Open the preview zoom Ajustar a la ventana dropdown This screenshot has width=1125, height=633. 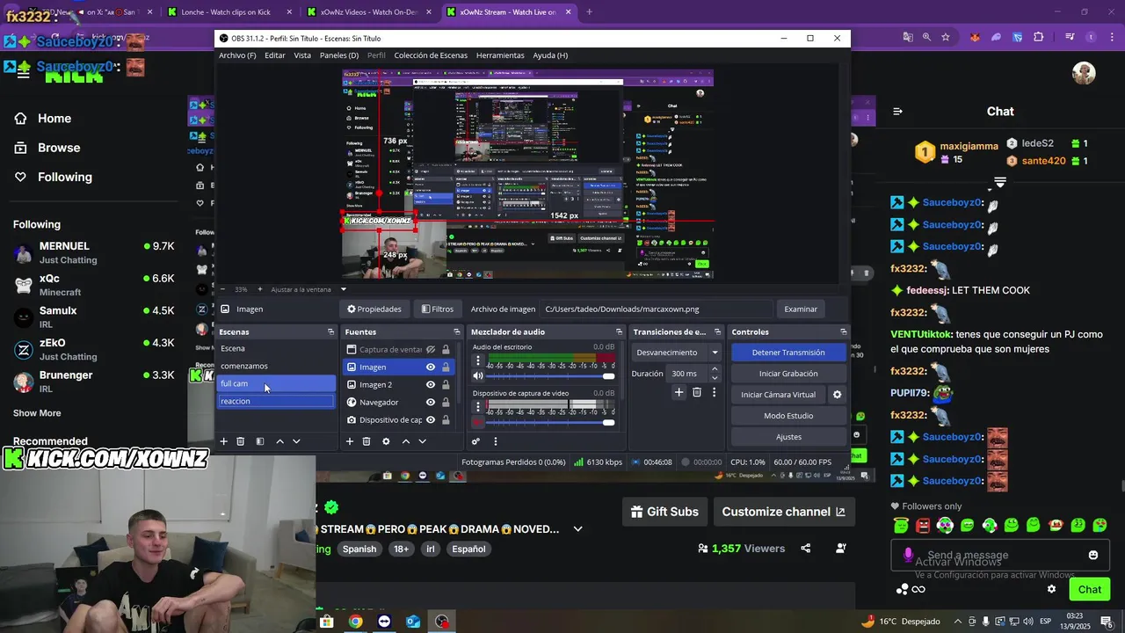click(344, 289)
